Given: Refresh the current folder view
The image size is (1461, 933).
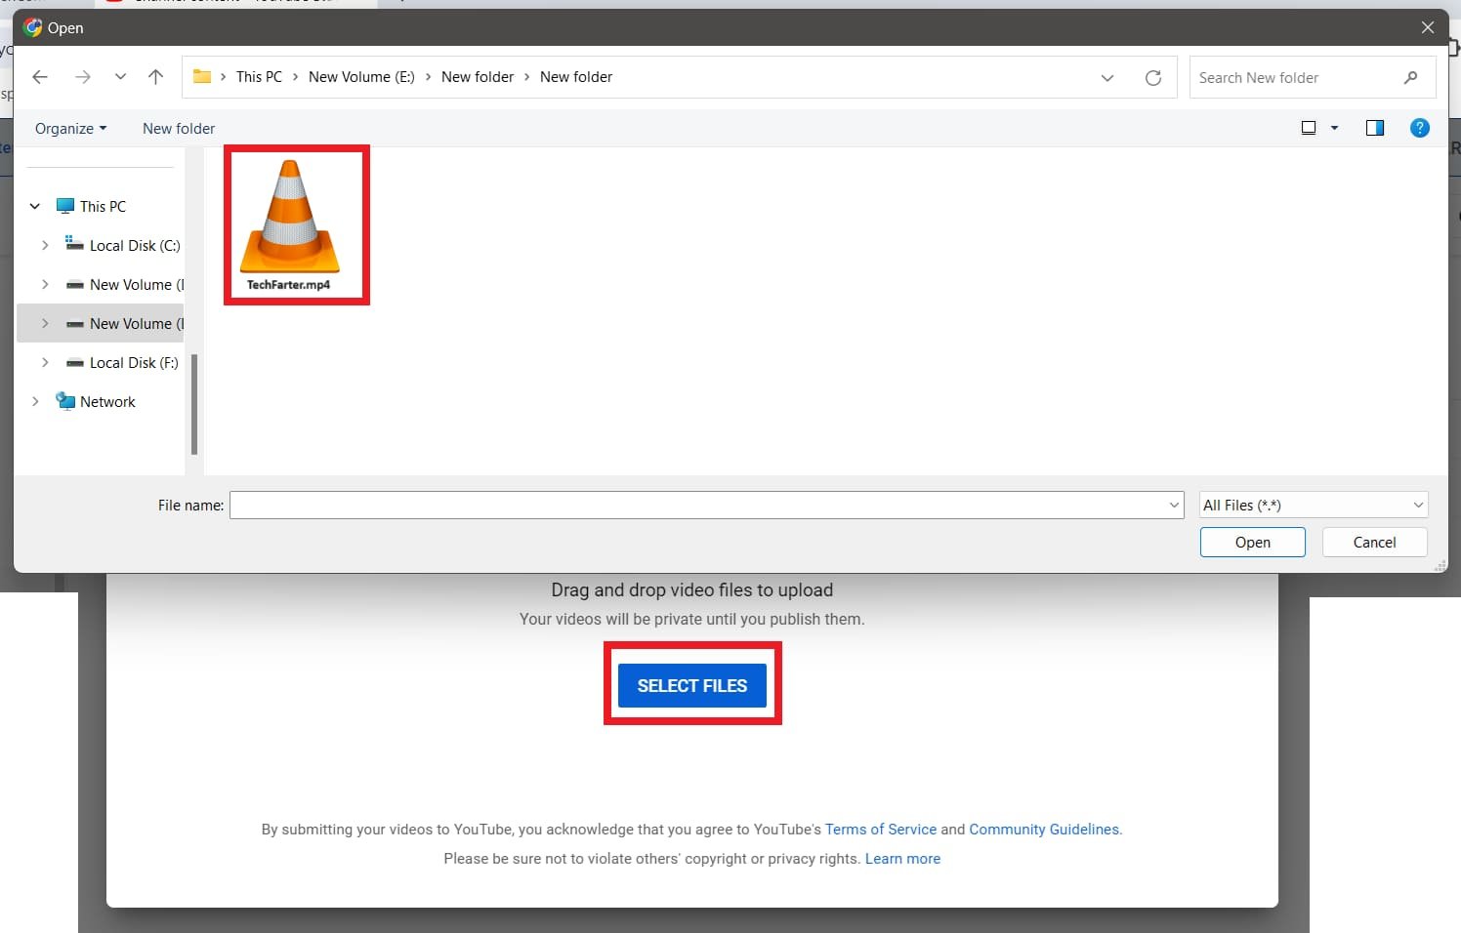Looking at the screenshot, I should tap(1153, 77).
